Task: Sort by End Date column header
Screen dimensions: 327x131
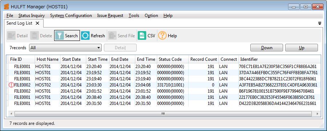Action: coord(122,59)
